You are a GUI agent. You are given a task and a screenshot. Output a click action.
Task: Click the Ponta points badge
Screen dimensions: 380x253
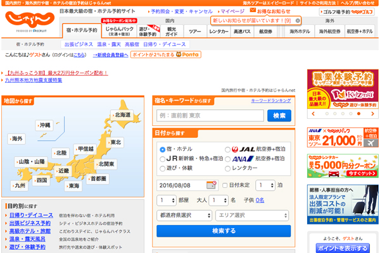(166, 55)
